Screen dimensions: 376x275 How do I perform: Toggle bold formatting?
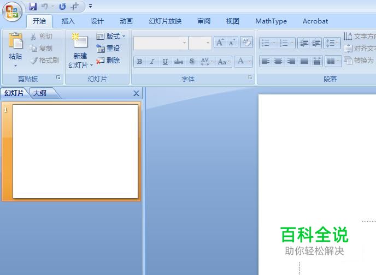[139, 62]
